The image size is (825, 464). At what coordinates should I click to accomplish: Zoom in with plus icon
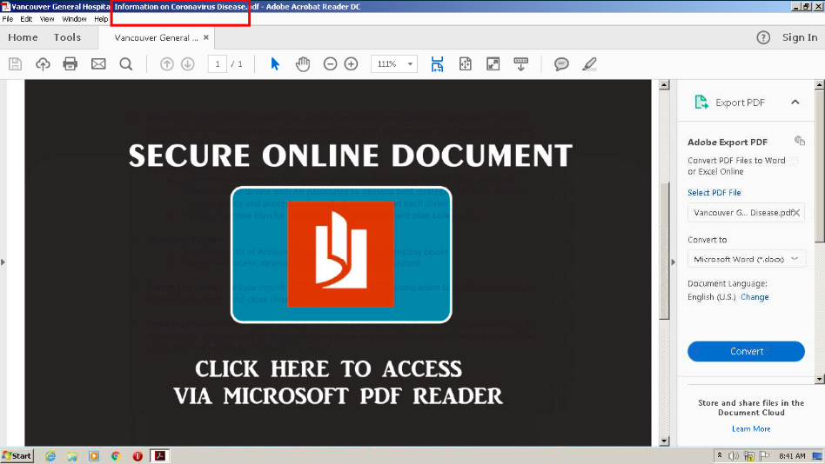pyautogui.click(x=351, y=64)
